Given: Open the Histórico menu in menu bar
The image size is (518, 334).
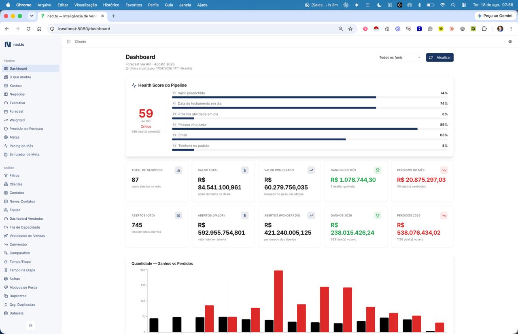Looking at the screenshot, I should pos(111,5).
